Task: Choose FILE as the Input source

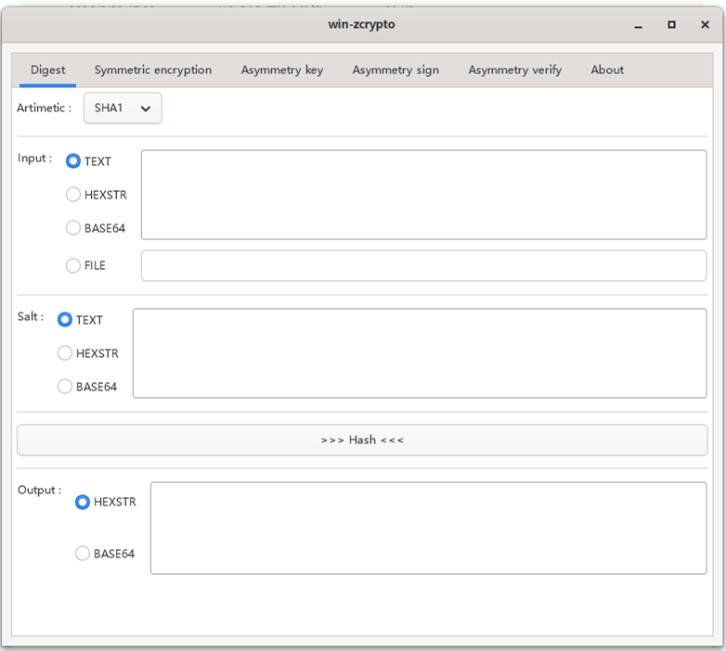Action: tap(85, 265)
